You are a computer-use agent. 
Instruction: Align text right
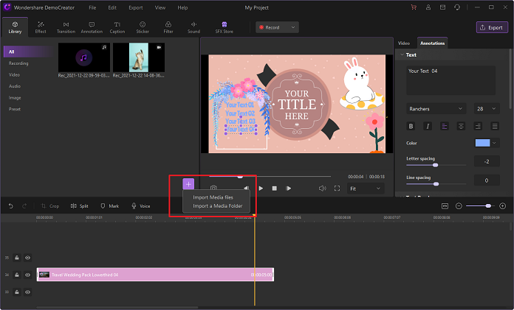pyautogui.click(x=478, y=126)
